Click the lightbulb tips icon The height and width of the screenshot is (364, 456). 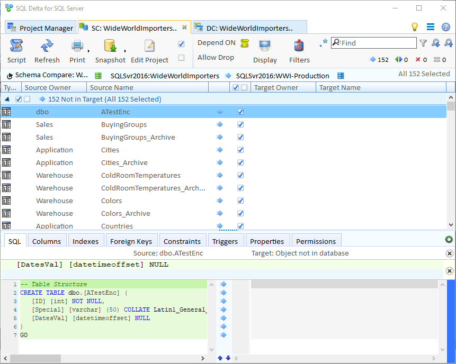415,27
